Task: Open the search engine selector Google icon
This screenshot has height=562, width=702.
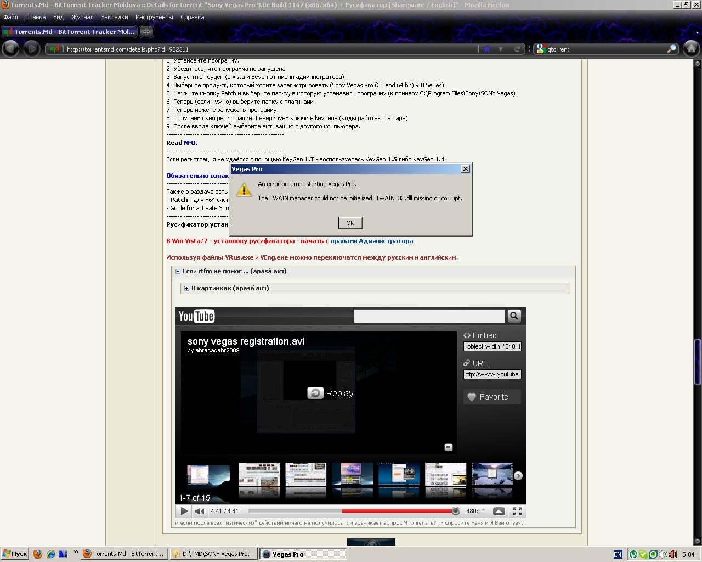Action: pyautogui.click(x=540, y=49)
